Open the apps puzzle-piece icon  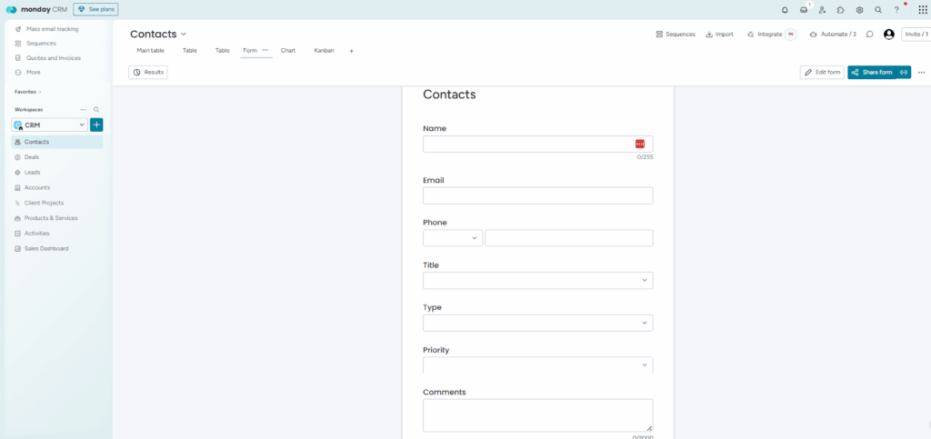click(x=840, y=10)
